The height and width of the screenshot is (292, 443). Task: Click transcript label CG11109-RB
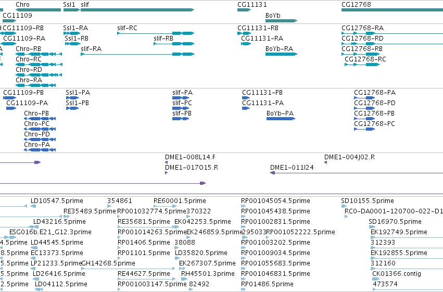click(x=23, y=28)
